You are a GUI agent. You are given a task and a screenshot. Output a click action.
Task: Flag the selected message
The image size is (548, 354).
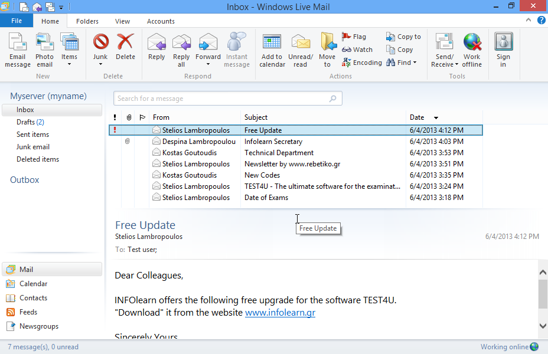354,37
